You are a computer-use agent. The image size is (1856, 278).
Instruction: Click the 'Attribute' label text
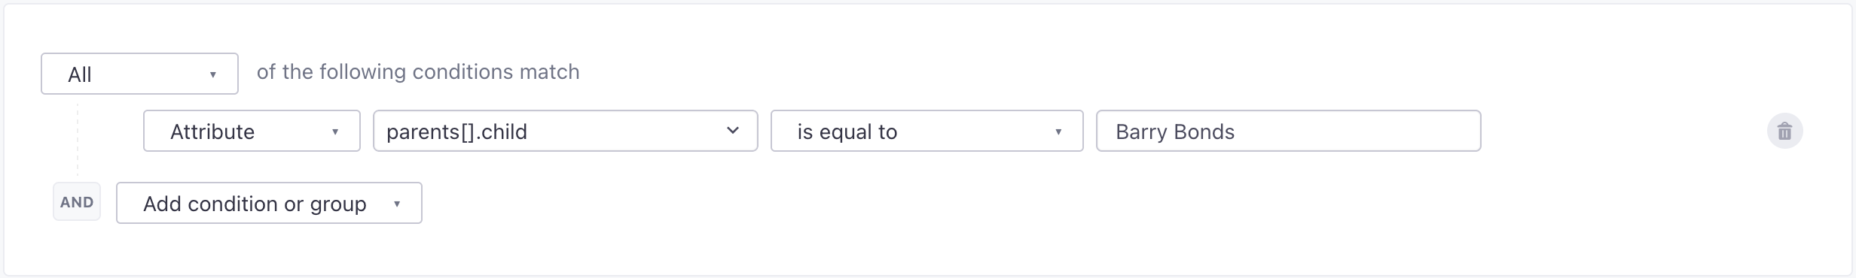[x=212, y=131]
